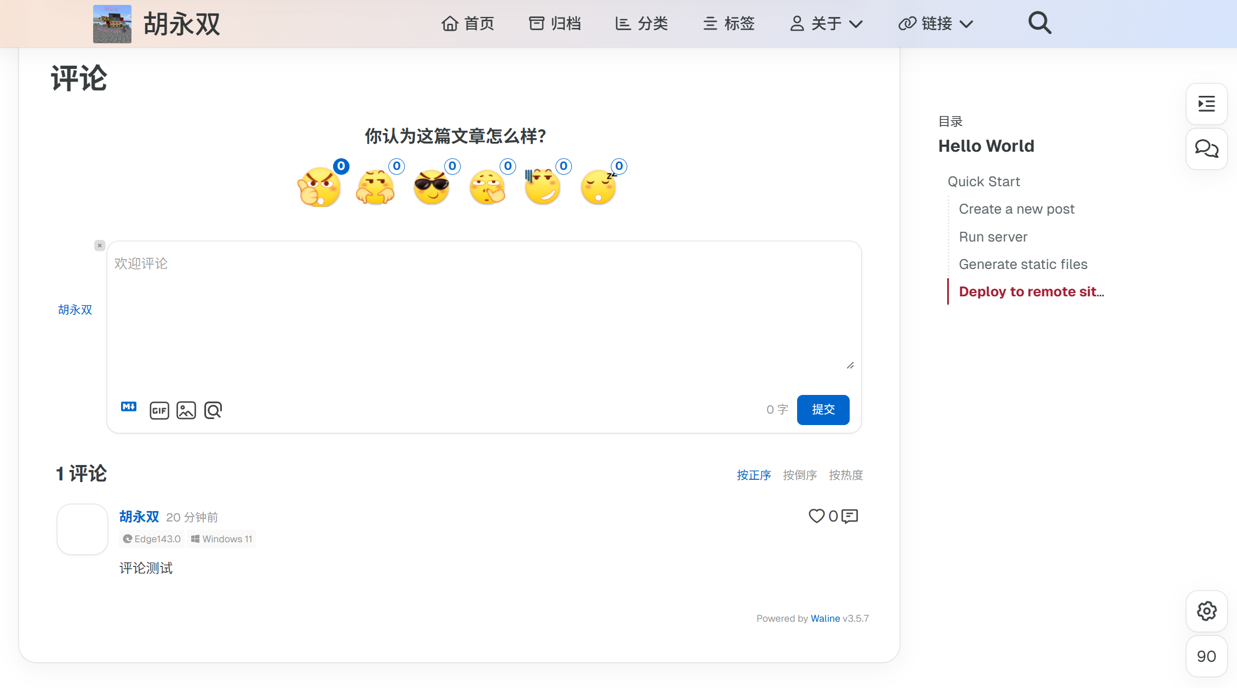Reply to comment using speech bubble icon
The height and width of the screenshot is (688, 1237).
point(850,516)
